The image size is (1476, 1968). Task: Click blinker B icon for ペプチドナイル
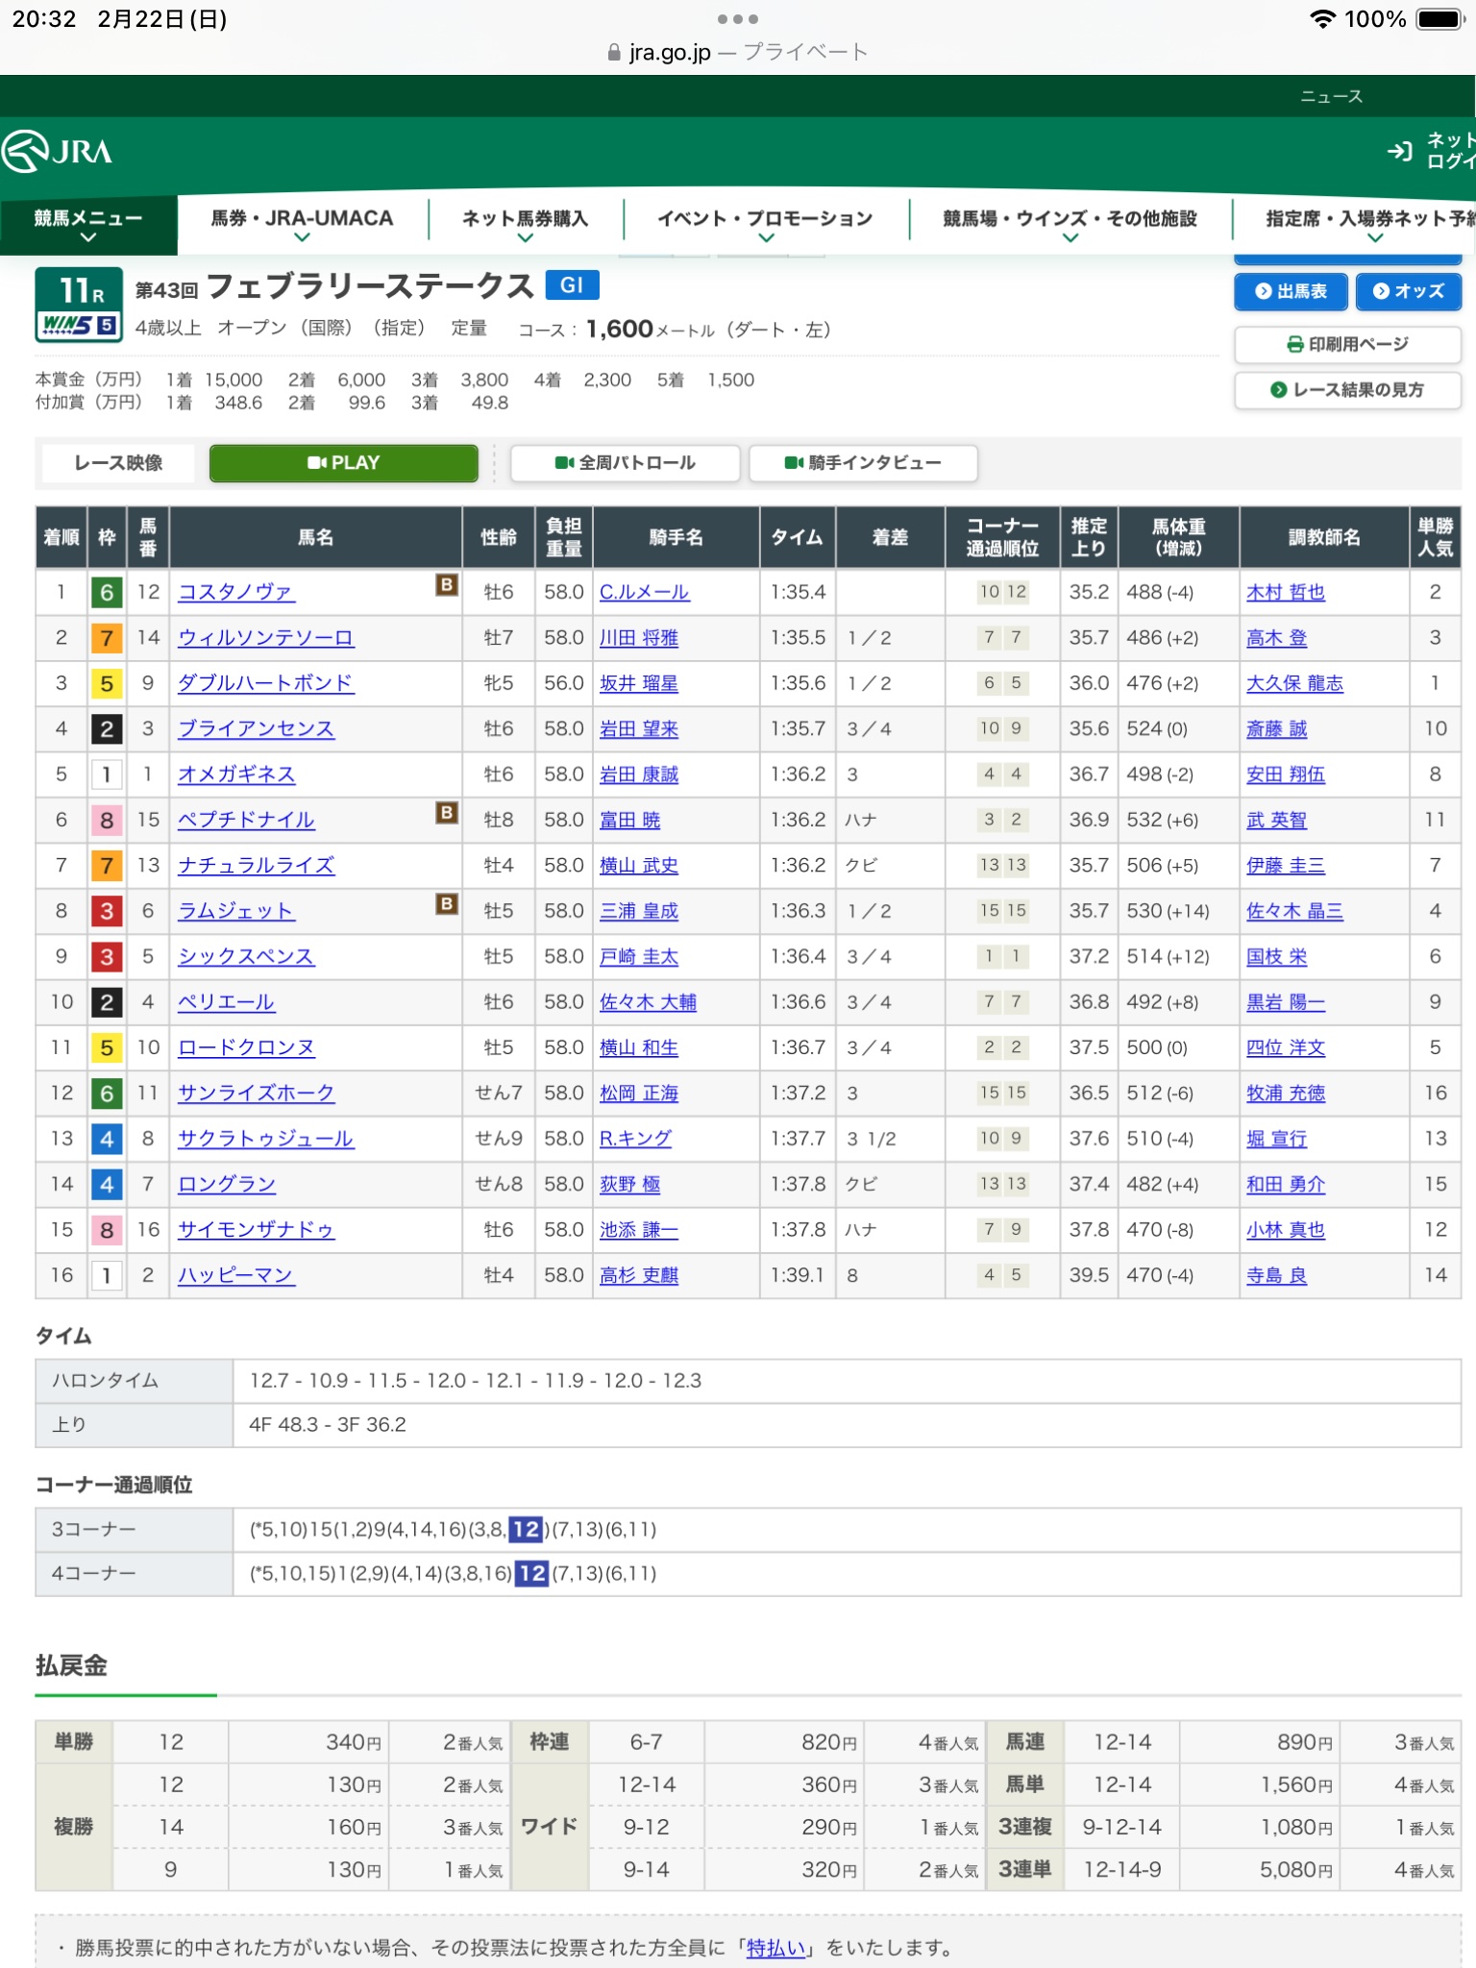447,812
